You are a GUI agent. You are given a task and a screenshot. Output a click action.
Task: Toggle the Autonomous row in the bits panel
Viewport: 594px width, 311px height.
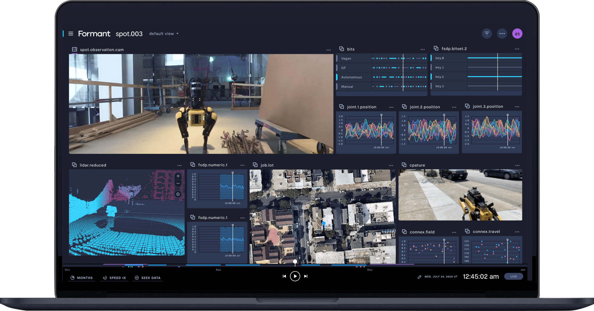[x=351, y=77]
